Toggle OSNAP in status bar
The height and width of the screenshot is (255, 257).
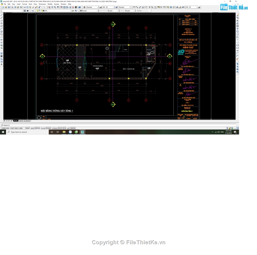[x=49, y=128]
